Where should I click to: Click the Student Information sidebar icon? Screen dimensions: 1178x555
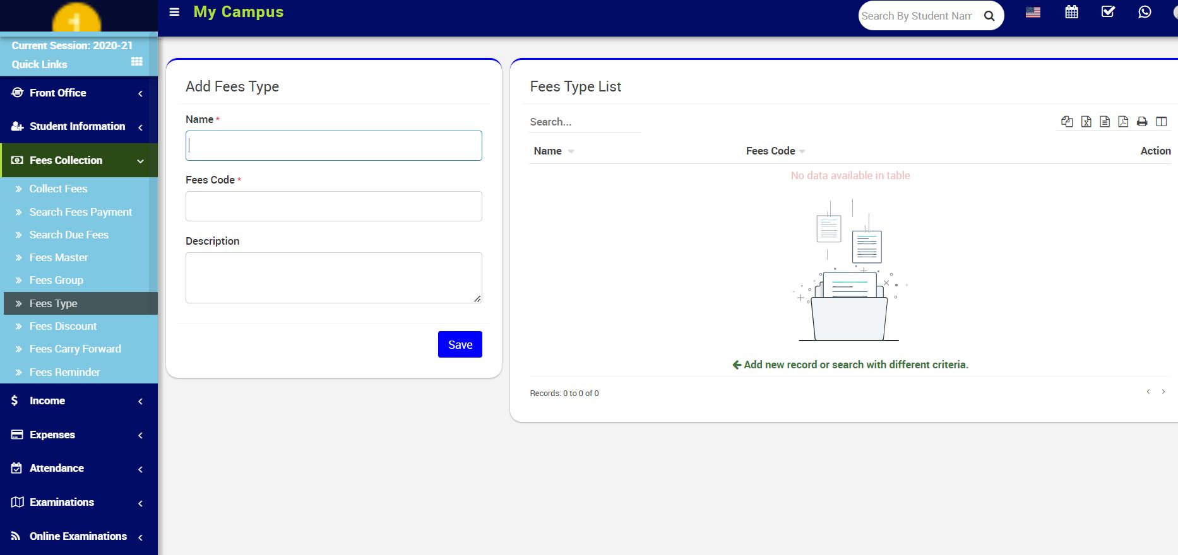[18, 126]
